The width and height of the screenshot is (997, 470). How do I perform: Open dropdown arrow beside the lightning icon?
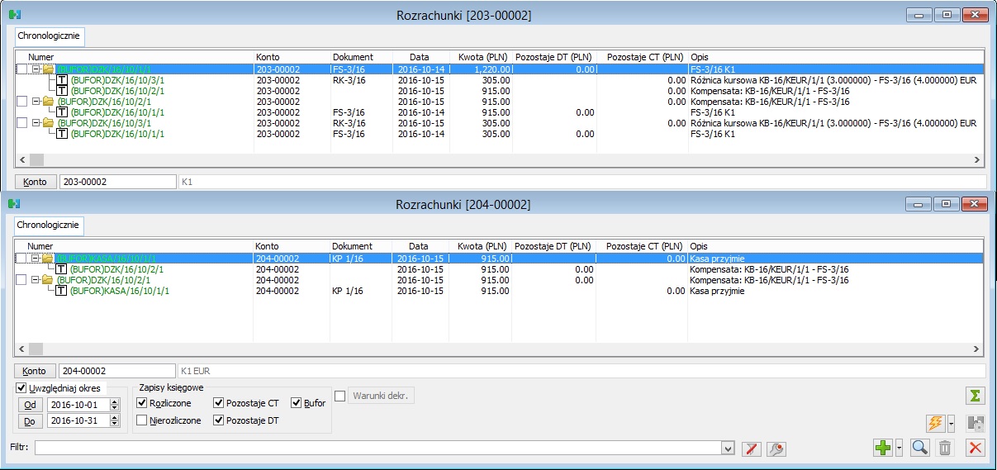coord(952,424)
